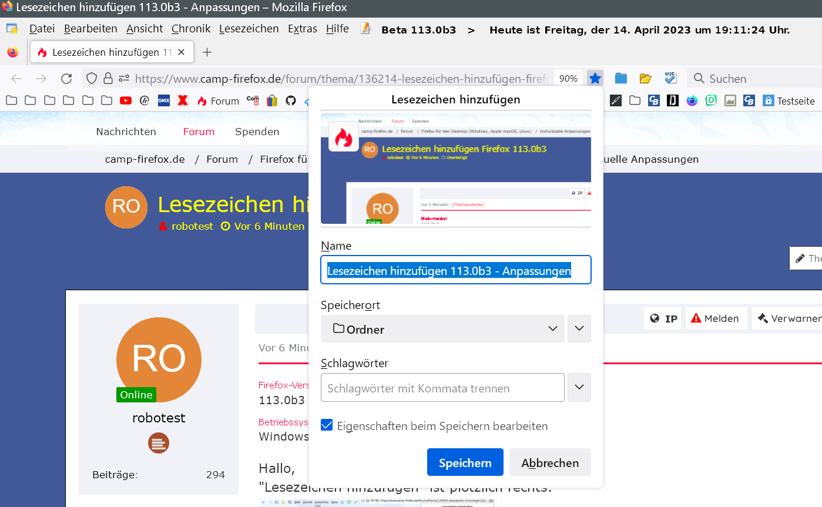Click the IP button on the post
Screen dimensions: 822x507
[x=664, y=318]
